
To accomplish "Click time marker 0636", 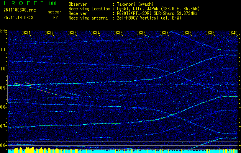I will (x=141, y=33).
